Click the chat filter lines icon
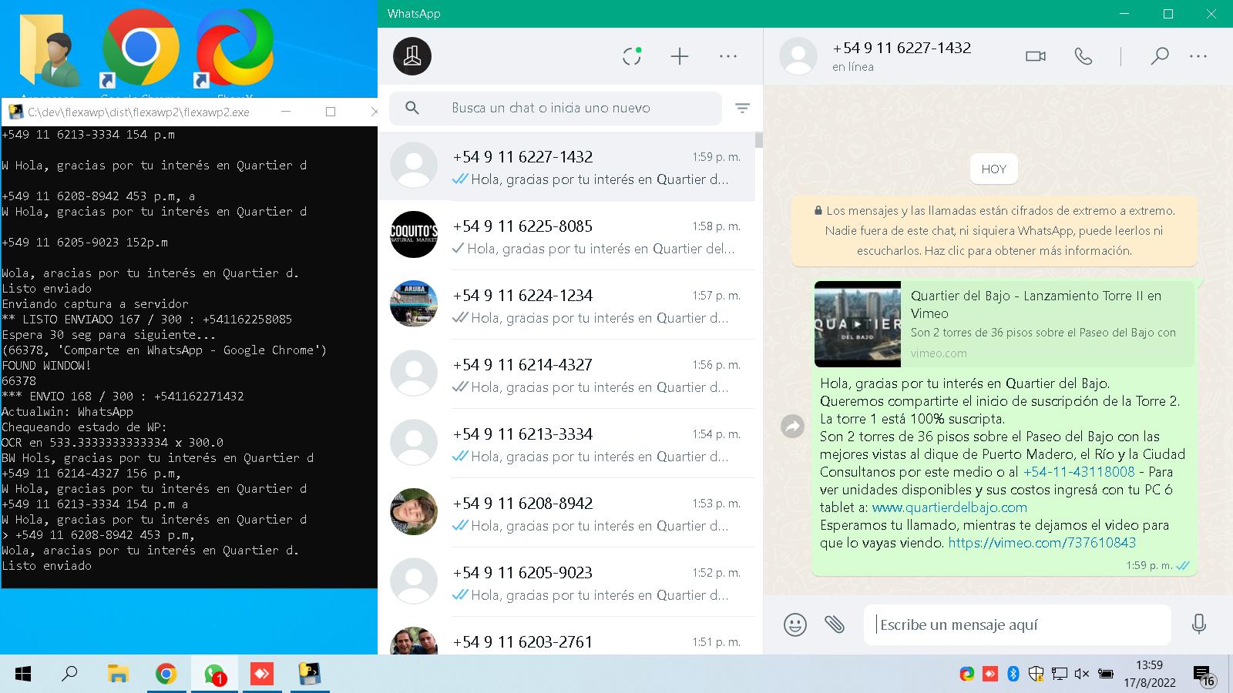The height and width of the screenshot is (693, 1233). coord(742,109)
